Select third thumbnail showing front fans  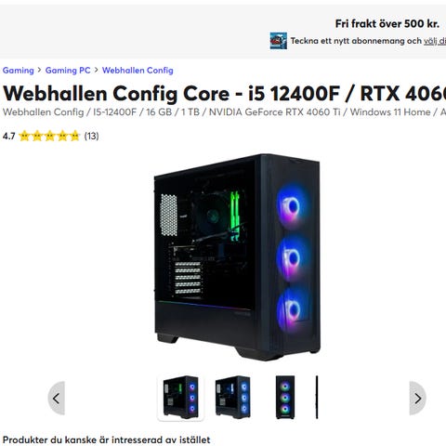coord(285,398)
